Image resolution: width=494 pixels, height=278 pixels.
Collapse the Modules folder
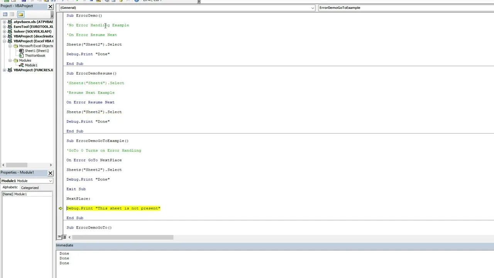[10, 60]
